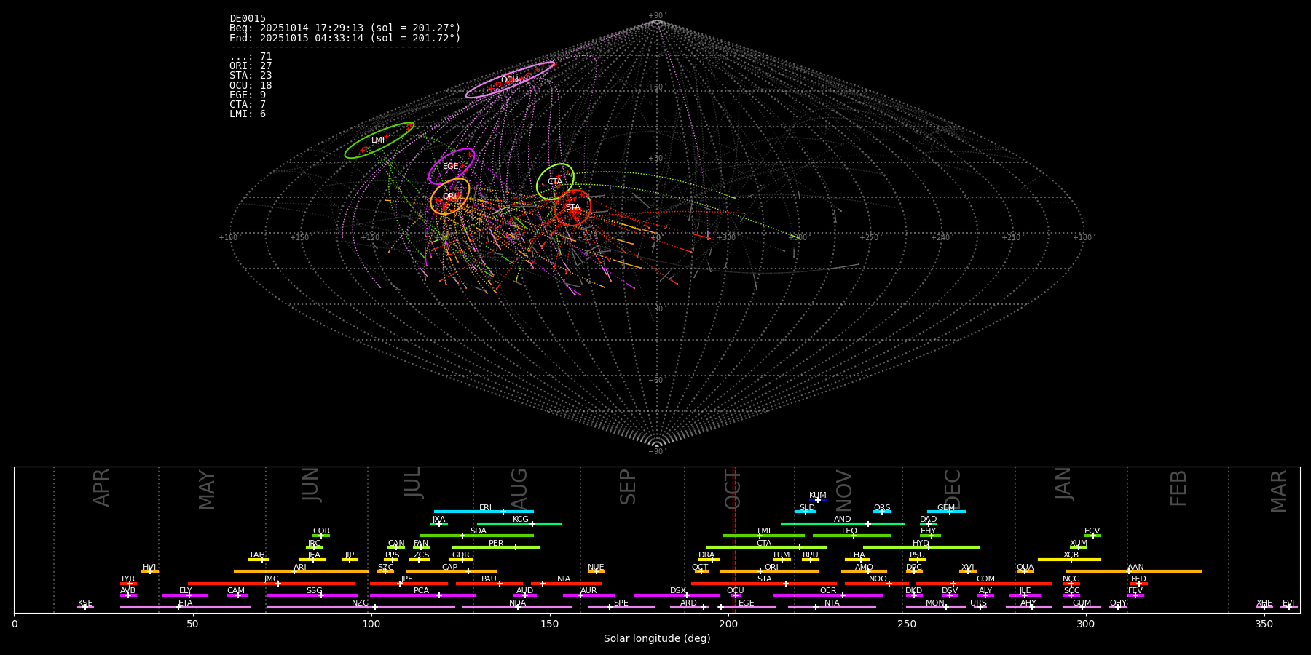The image size is (1311, 655).
Task: Click the OER shower bar in the timeline
Action: click(828, 595)
